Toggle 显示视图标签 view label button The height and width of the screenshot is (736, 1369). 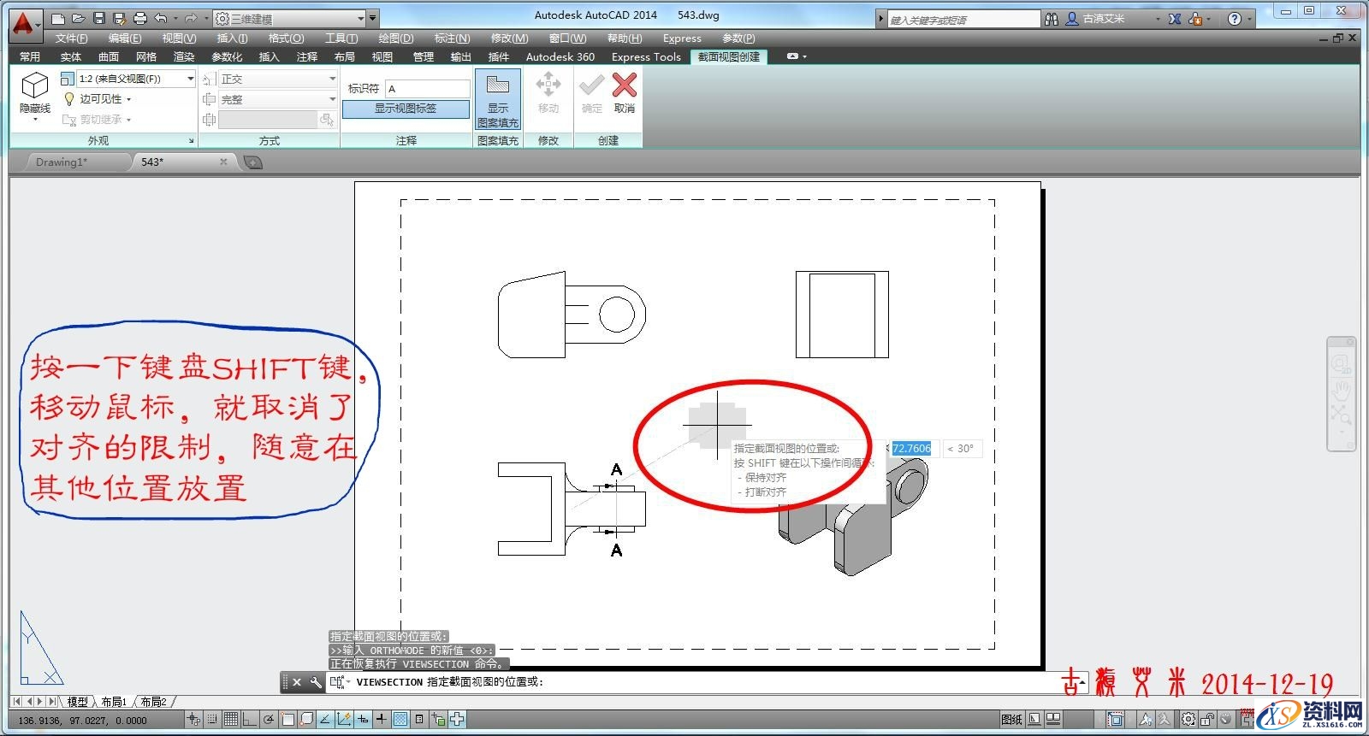pyautogui.click(x=406, y=109)
